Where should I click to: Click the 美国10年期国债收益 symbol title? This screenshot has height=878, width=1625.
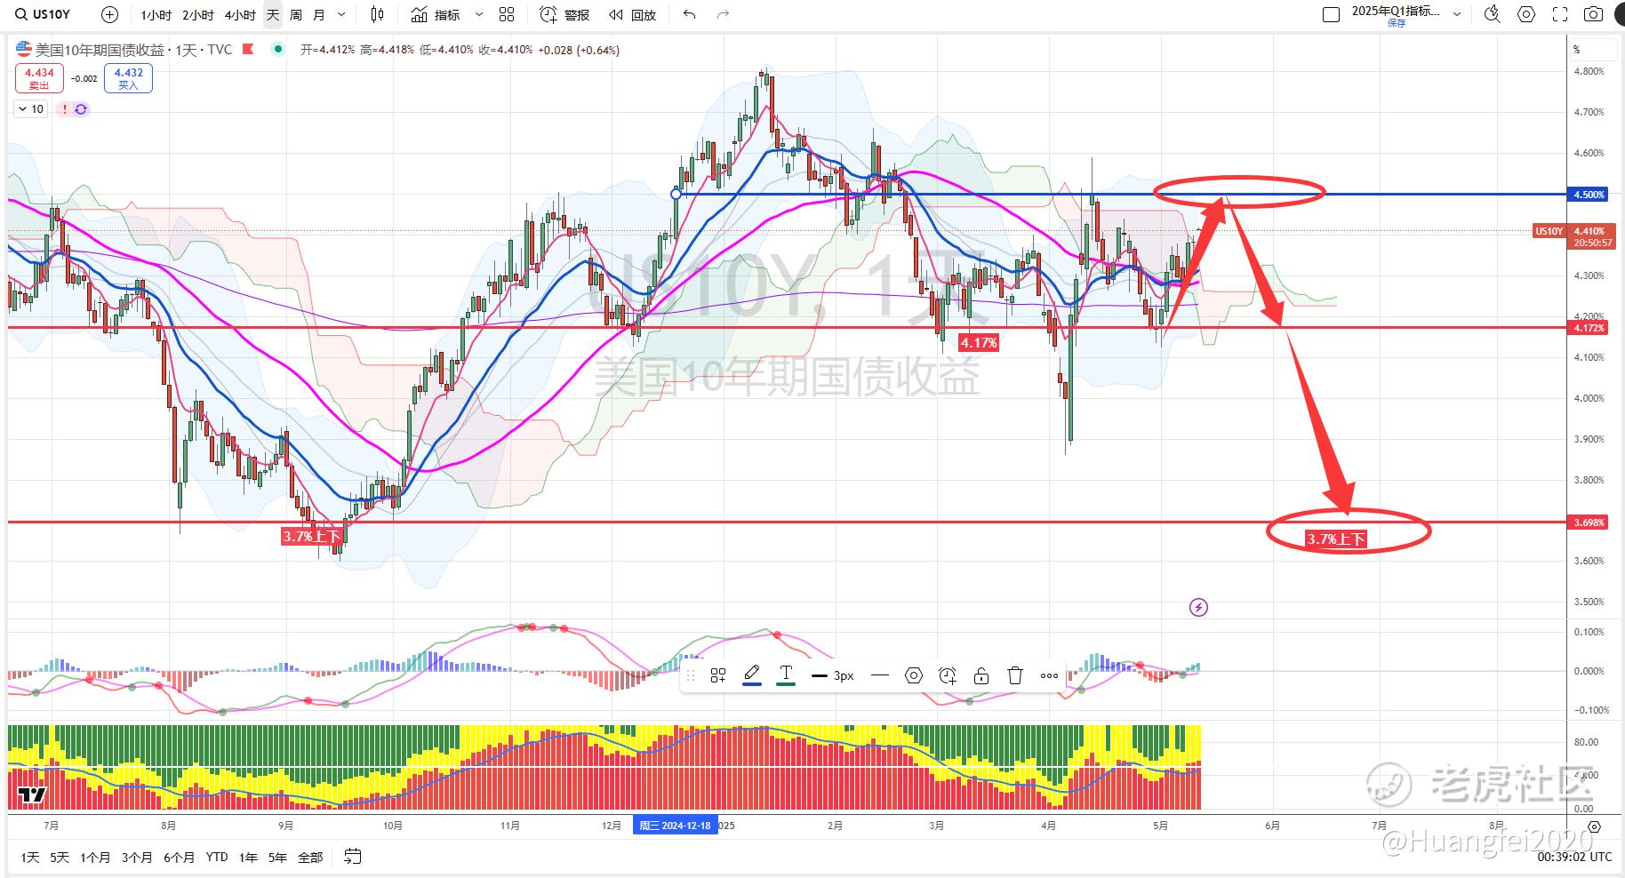point(100,50)
